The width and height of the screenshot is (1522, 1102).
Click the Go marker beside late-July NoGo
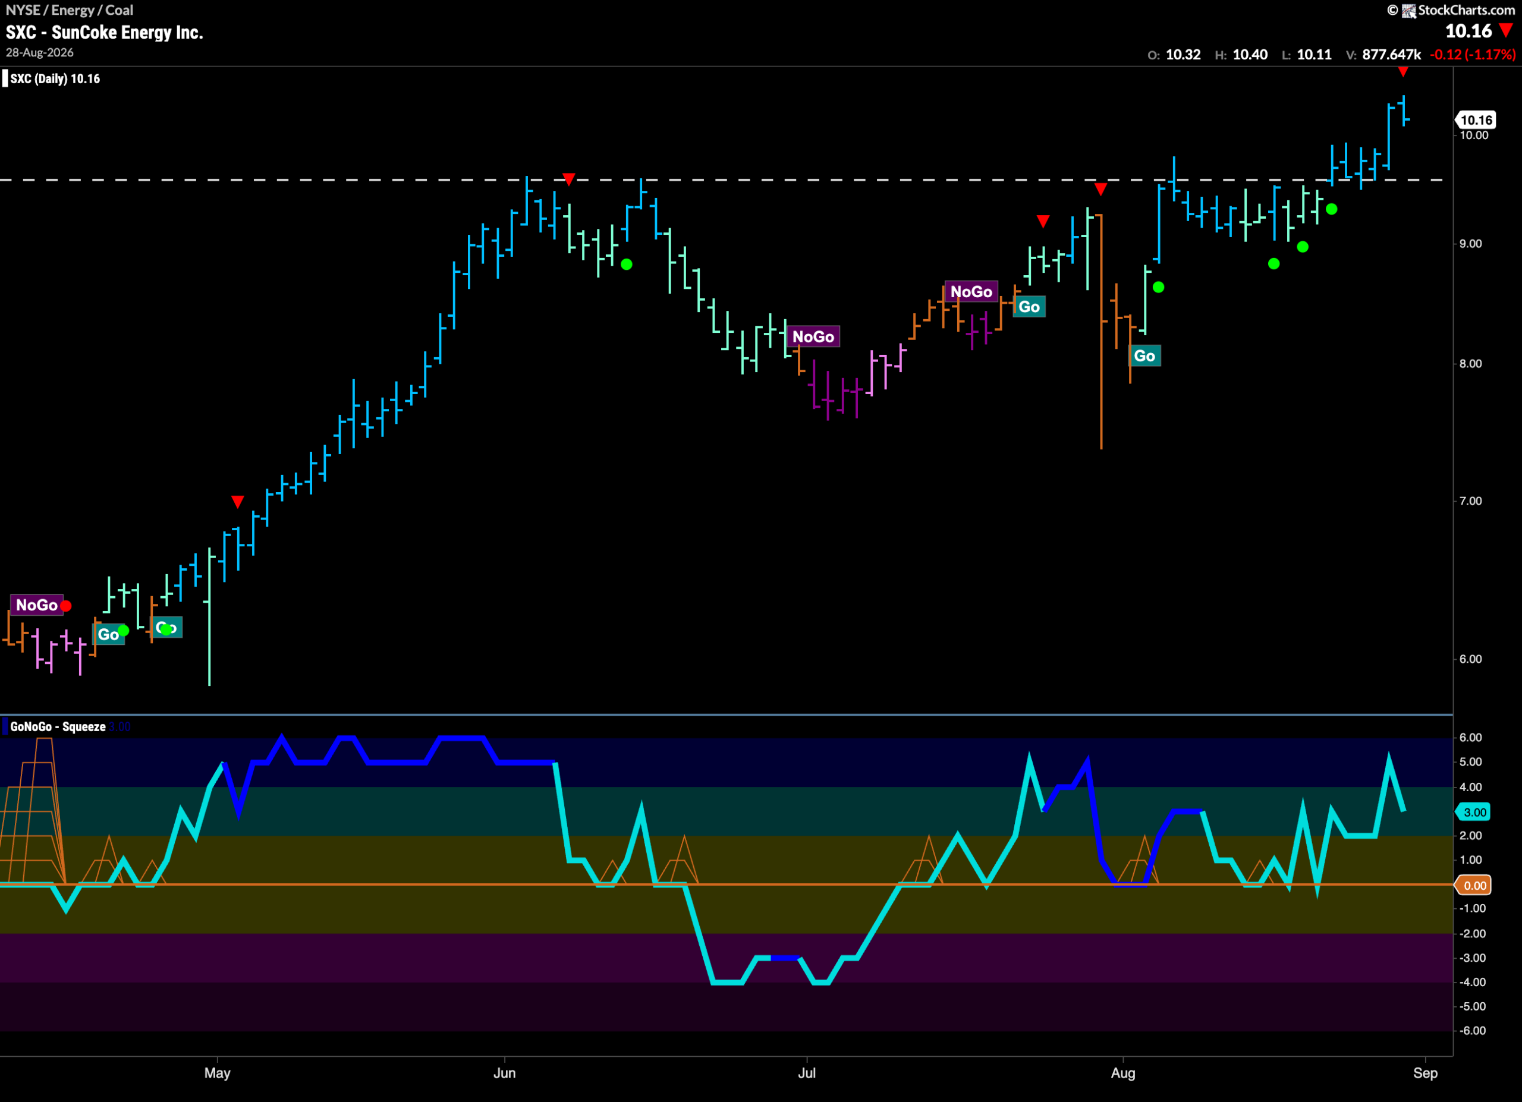(x=1029, y=307)
